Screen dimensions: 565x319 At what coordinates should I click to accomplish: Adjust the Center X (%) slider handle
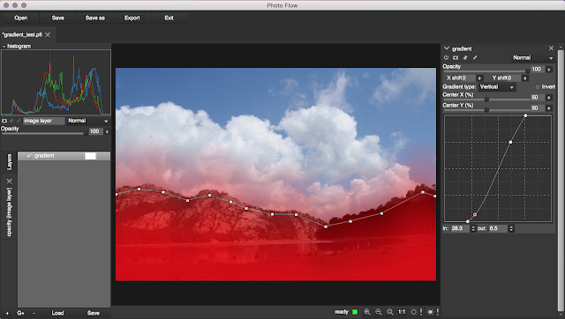pyautogui.click(x=486, y=100)
